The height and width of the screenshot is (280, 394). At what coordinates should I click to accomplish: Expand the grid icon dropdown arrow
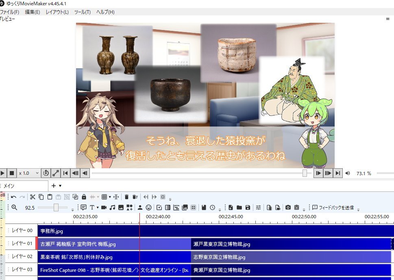(110, 197)
